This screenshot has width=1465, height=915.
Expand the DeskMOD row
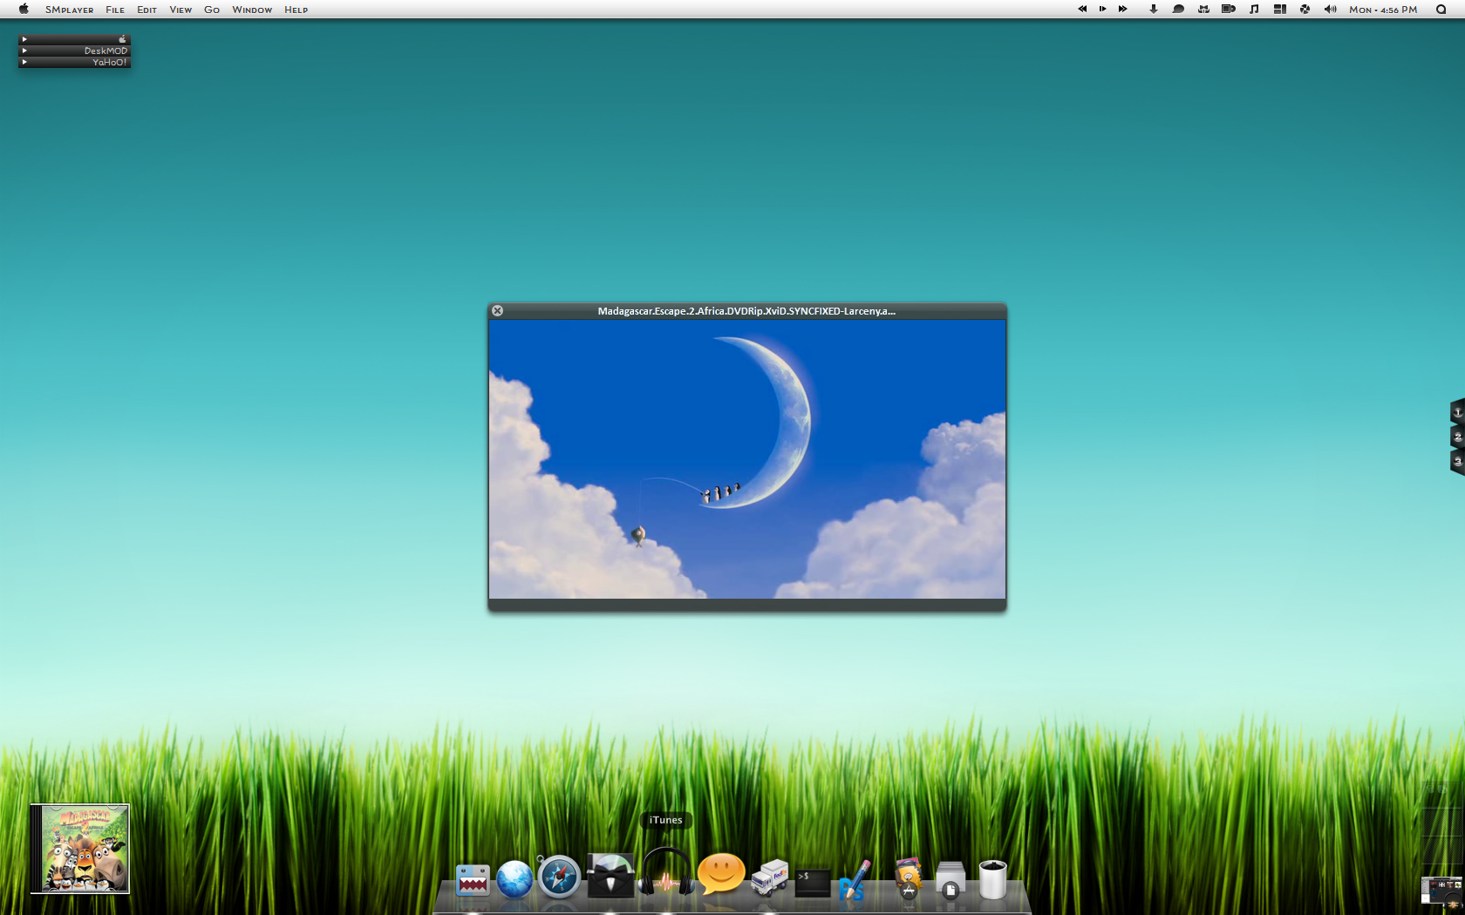point(24,51)
